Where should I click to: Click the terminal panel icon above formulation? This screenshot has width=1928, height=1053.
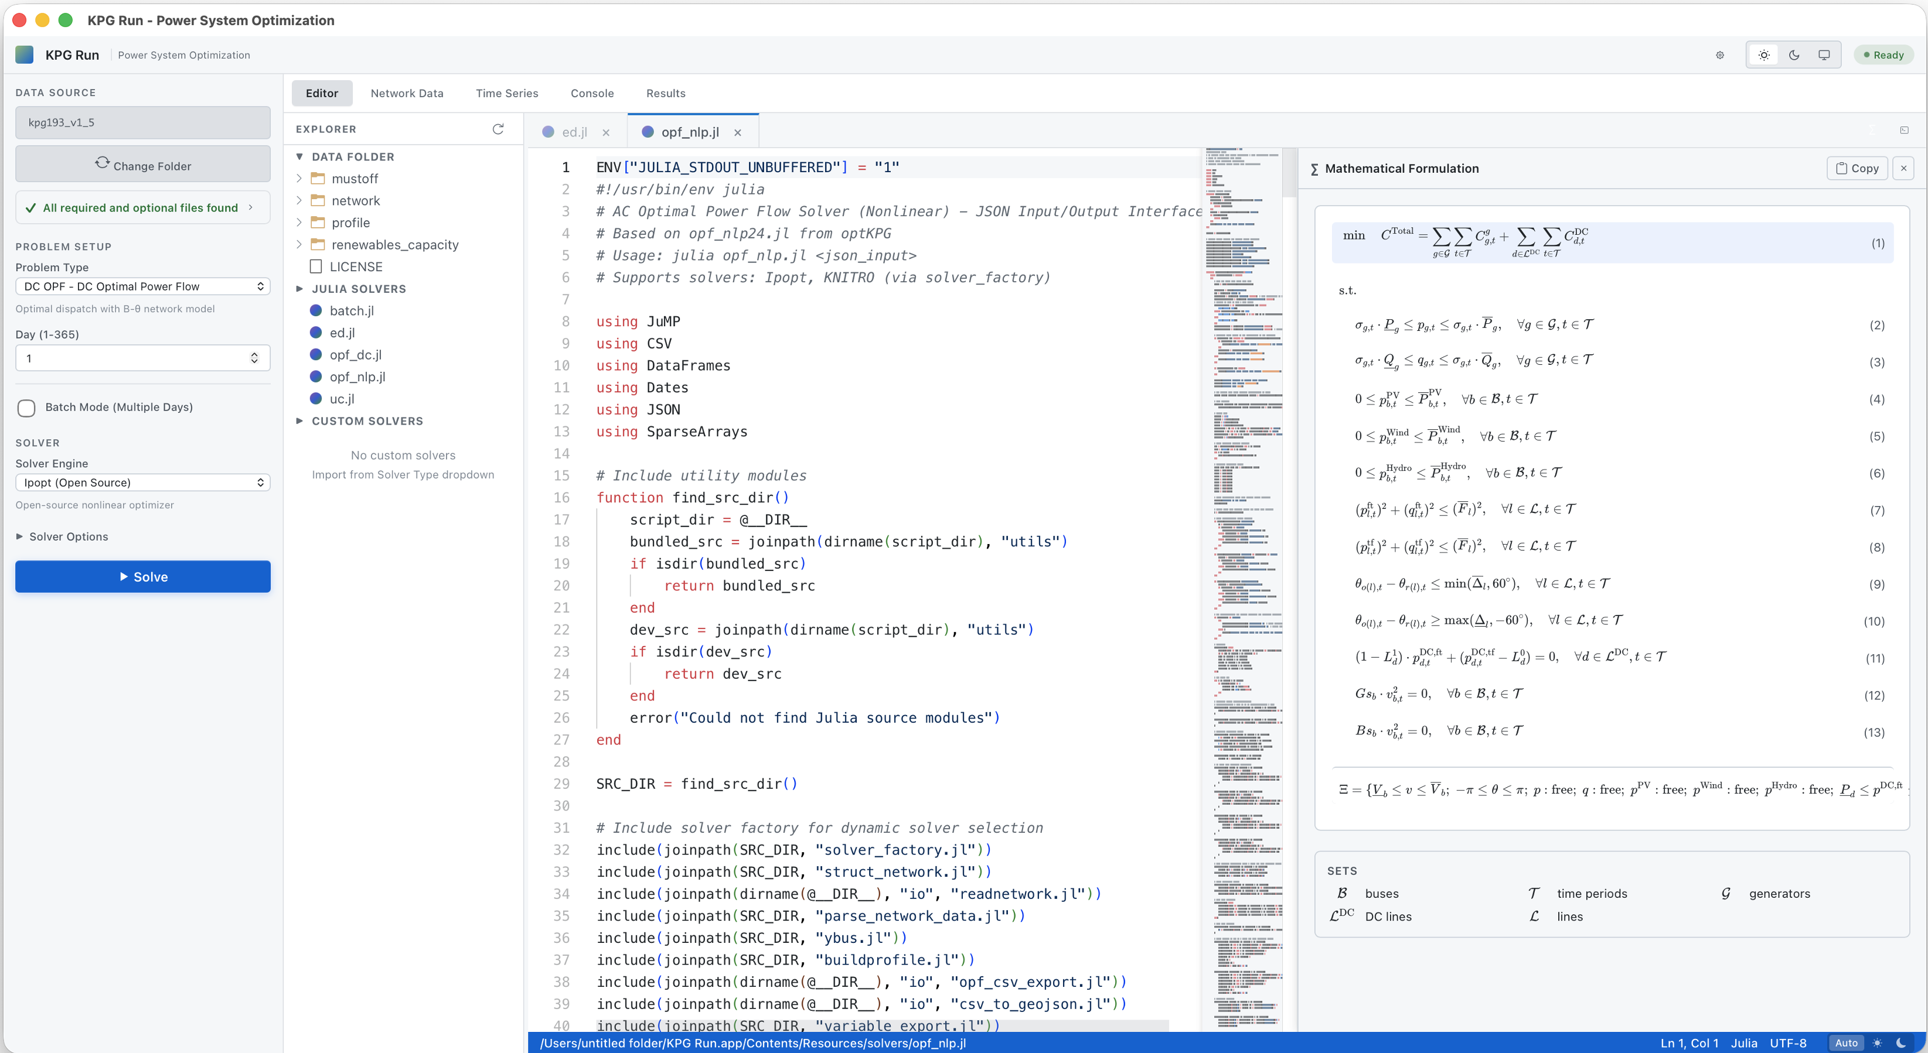coord(1904,130)
